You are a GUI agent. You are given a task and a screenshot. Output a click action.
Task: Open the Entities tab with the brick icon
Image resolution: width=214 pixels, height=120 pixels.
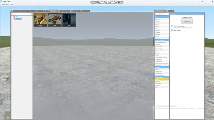[x=38, y=11]
